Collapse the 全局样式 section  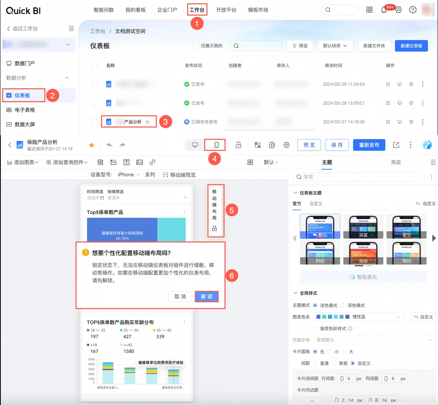pyautogui.click(x=295, y=293)
